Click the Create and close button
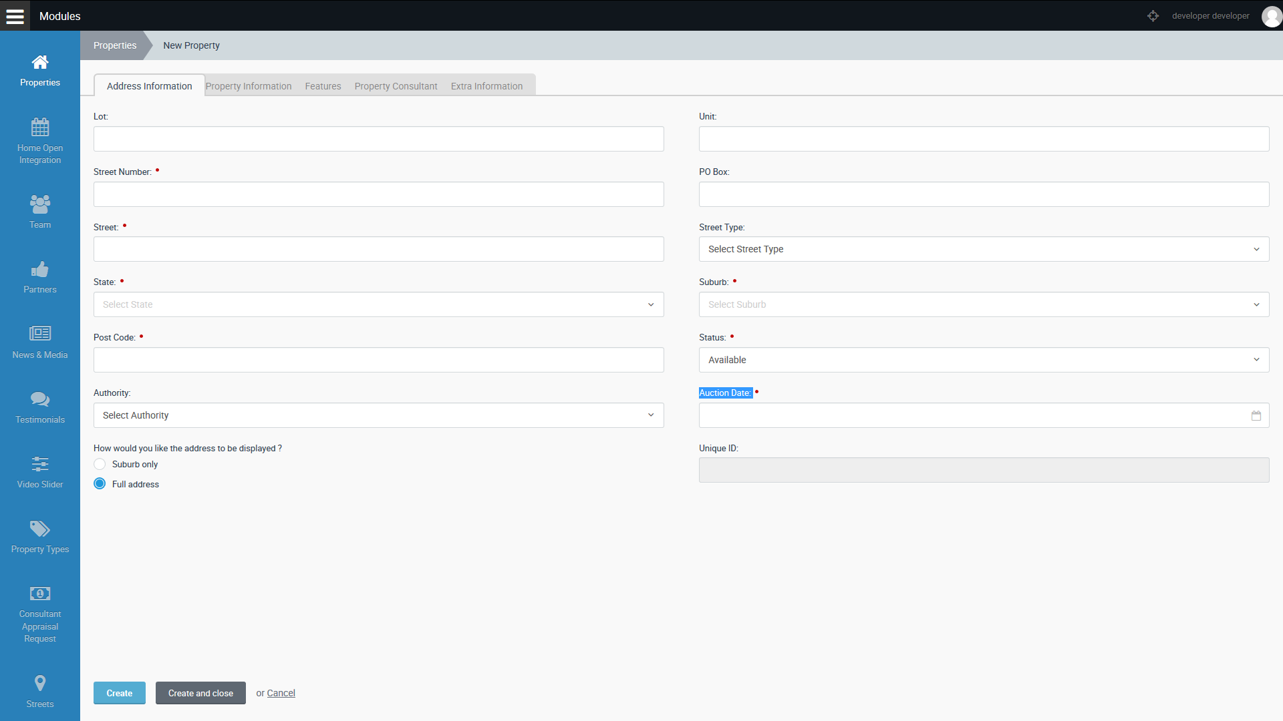Screen dimensions: 1283x721 200,693
